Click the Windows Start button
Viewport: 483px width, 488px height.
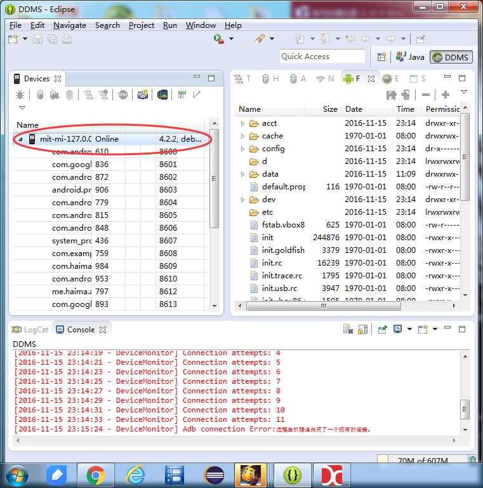pos(17,475)
